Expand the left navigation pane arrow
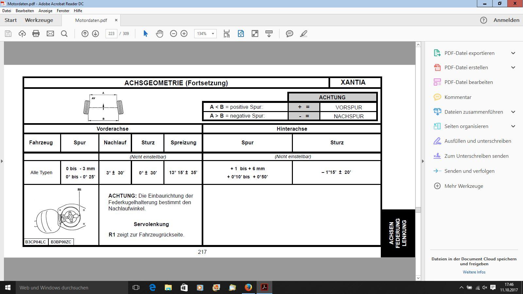This screenshot has height=294, width=523. click(2, 161)
